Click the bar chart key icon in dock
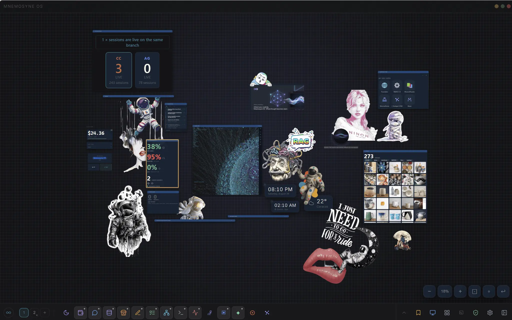The height and width of the screenshot is (320, 512). tap(209, 313)
